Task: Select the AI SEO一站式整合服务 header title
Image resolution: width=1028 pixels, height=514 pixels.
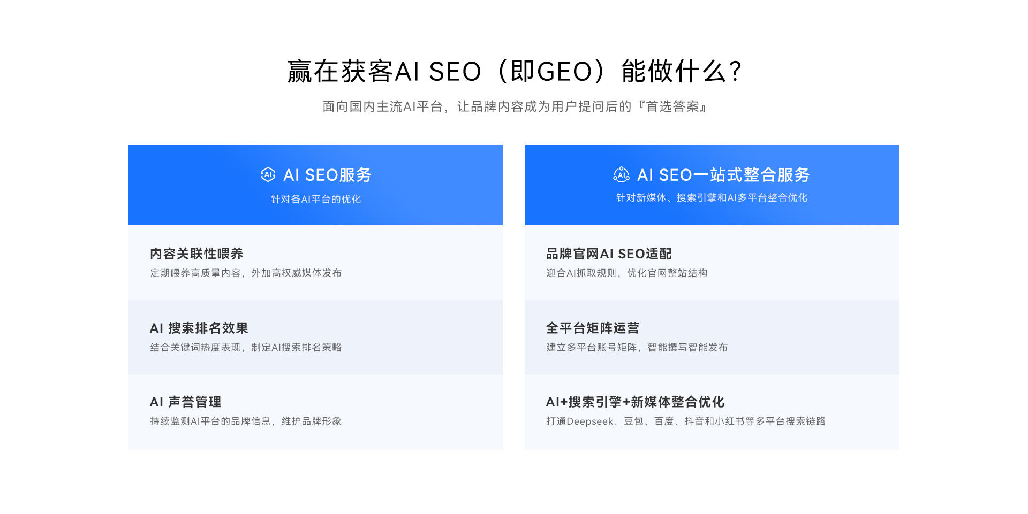Action: 723,175
